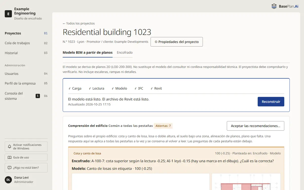This screenshot has height=190, width=304.
Task: Click the ¿Algo no está bien? button
Action: [26, 167]
